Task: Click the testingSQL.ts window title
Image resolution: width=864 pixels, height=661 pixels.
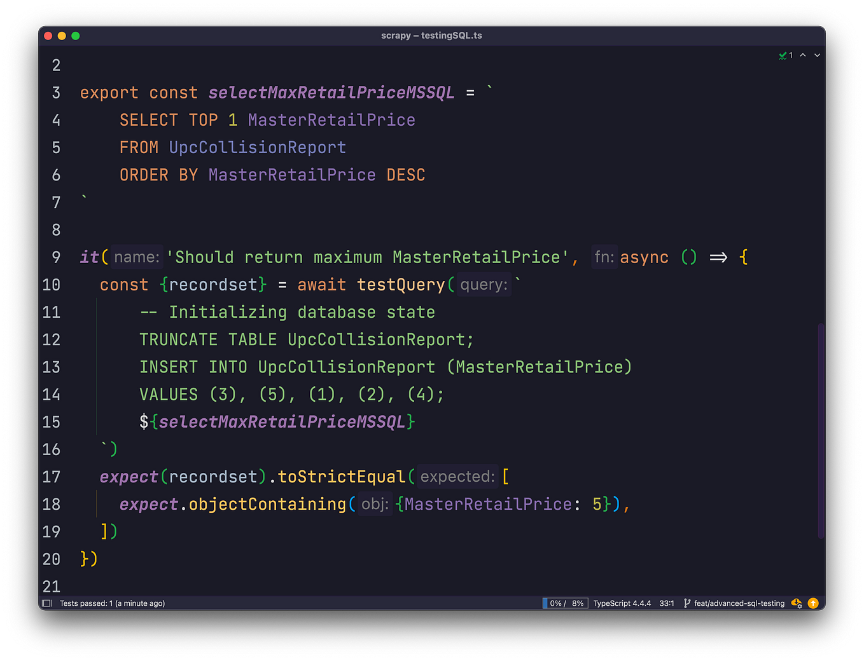Action: [453, 36]
